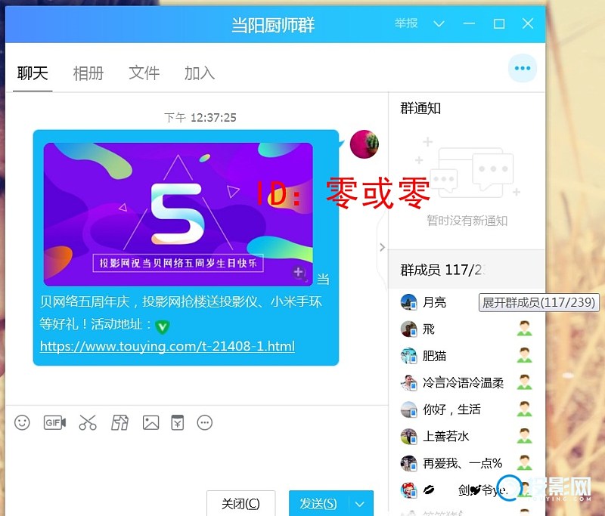The height and width of the screenshot is (516, 605).
Task: Select member name 你好，生活
Action: click(451, 409)
